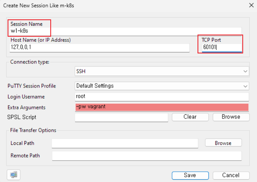Click the File Transfer Options heading
The image size is (257, 182).
33,130
